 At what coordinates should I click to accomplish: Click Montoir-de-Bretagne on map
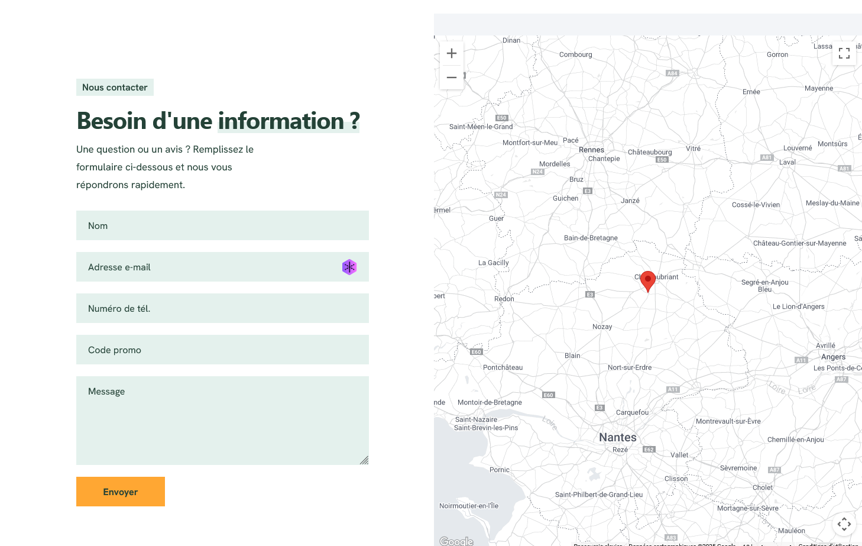[490, 402]
